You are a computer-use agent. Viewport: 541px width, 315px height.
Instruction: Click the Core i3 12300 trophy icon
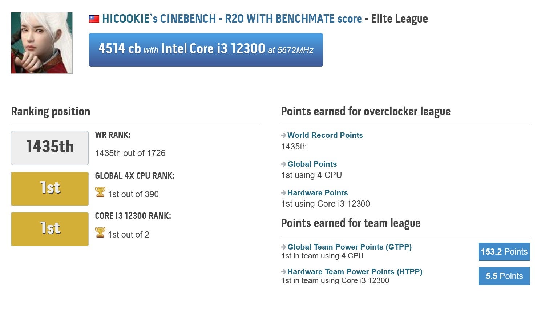[x=100, y=232]
